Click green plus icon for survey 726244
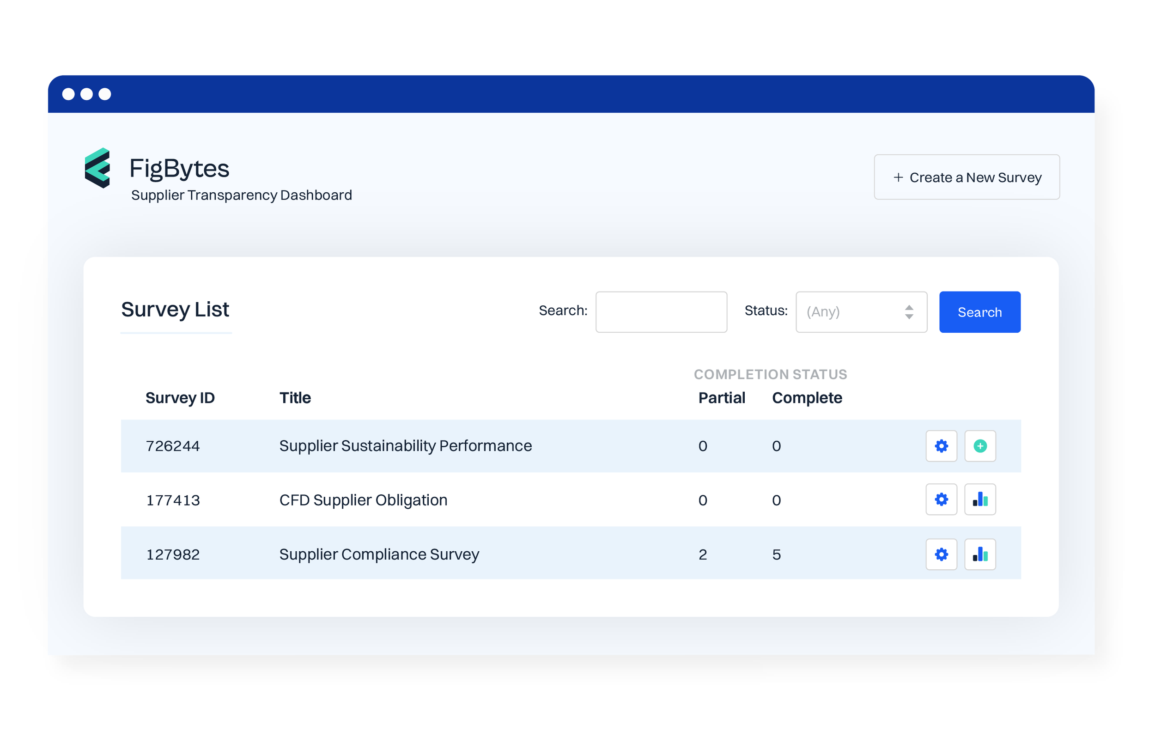The height and width of the screenshot is (743, 1155). 979,446
